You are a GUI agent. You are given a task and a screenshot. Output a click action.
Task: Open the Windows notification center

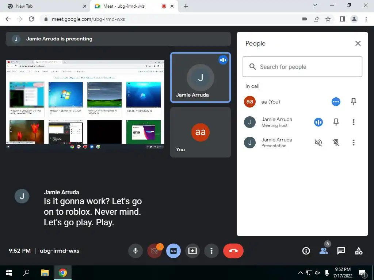click(362, 273)
